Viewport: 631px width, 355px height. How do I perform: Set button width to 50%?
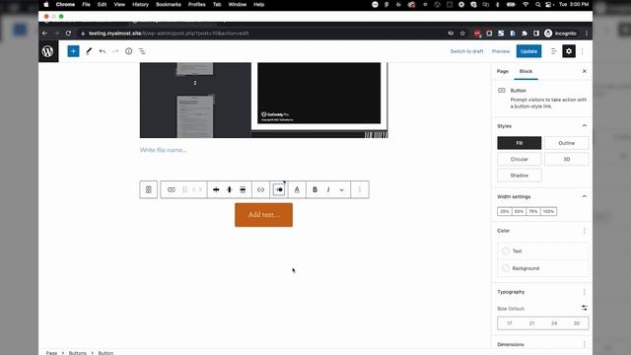pos(520,211)
